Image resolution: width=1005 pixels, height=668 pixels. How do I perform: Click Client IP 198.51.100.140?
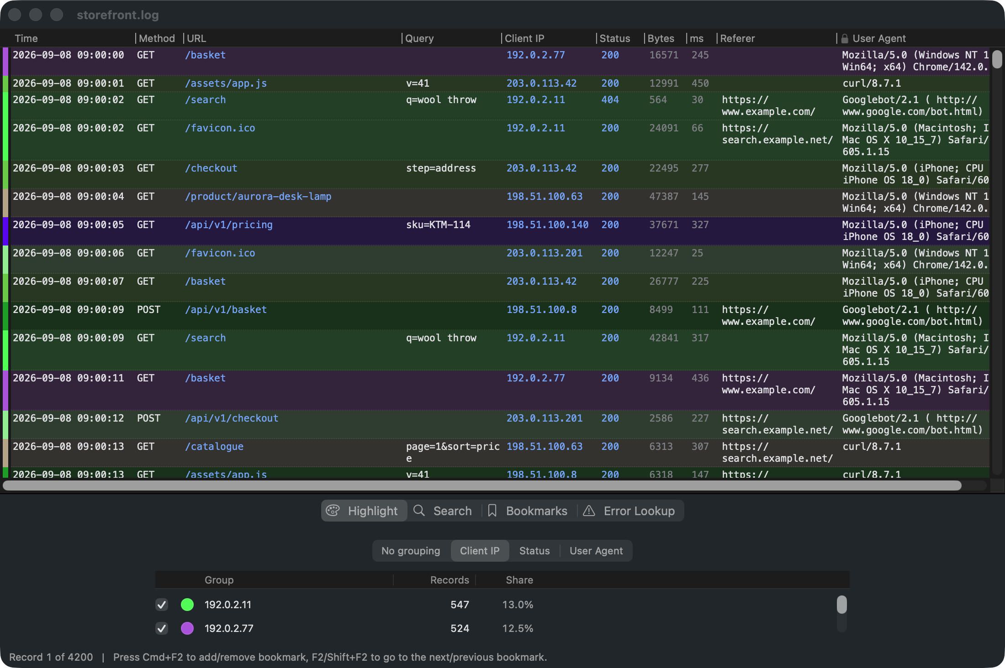click(x=547, y=225)
